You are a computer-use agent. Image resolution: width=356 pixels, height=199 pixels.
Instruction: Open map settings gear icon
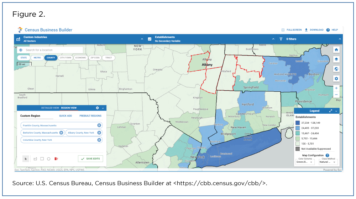(336, 79)
